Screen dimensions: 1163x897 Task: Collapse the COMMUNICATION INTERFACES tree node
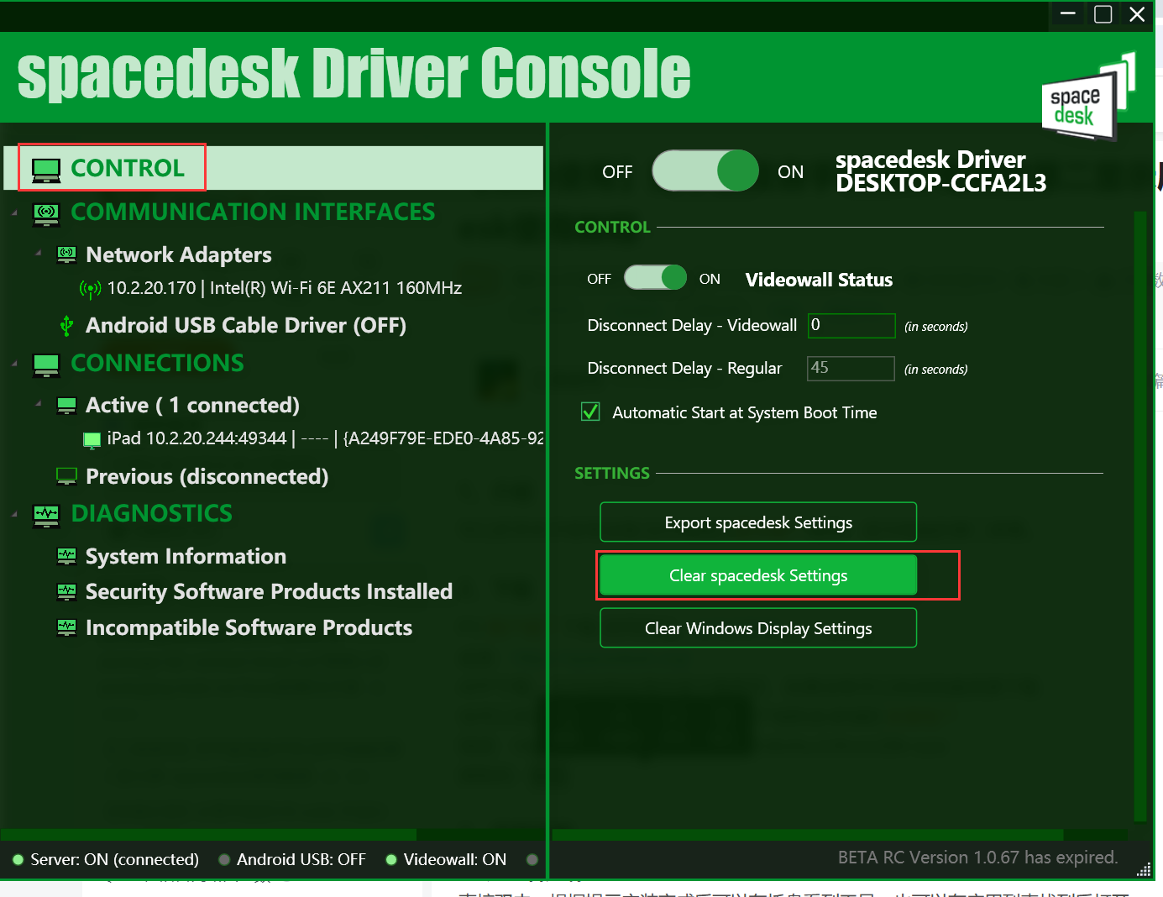(x=14, y=212)
